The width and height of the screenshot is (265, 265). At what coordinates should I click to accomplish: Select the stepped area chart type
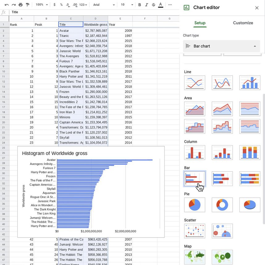pos(195,126)
